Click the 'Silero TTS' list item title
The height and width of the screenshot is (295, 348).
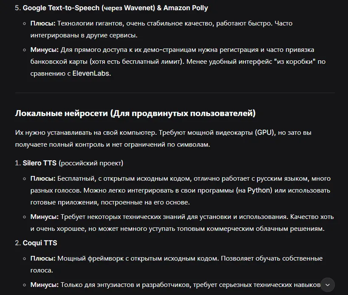[40, 163]
